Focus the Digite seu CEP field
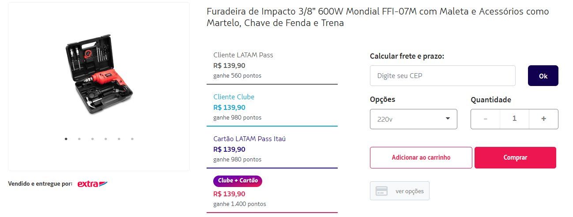This screenshot has height=217, width=573. click(443, 76)
